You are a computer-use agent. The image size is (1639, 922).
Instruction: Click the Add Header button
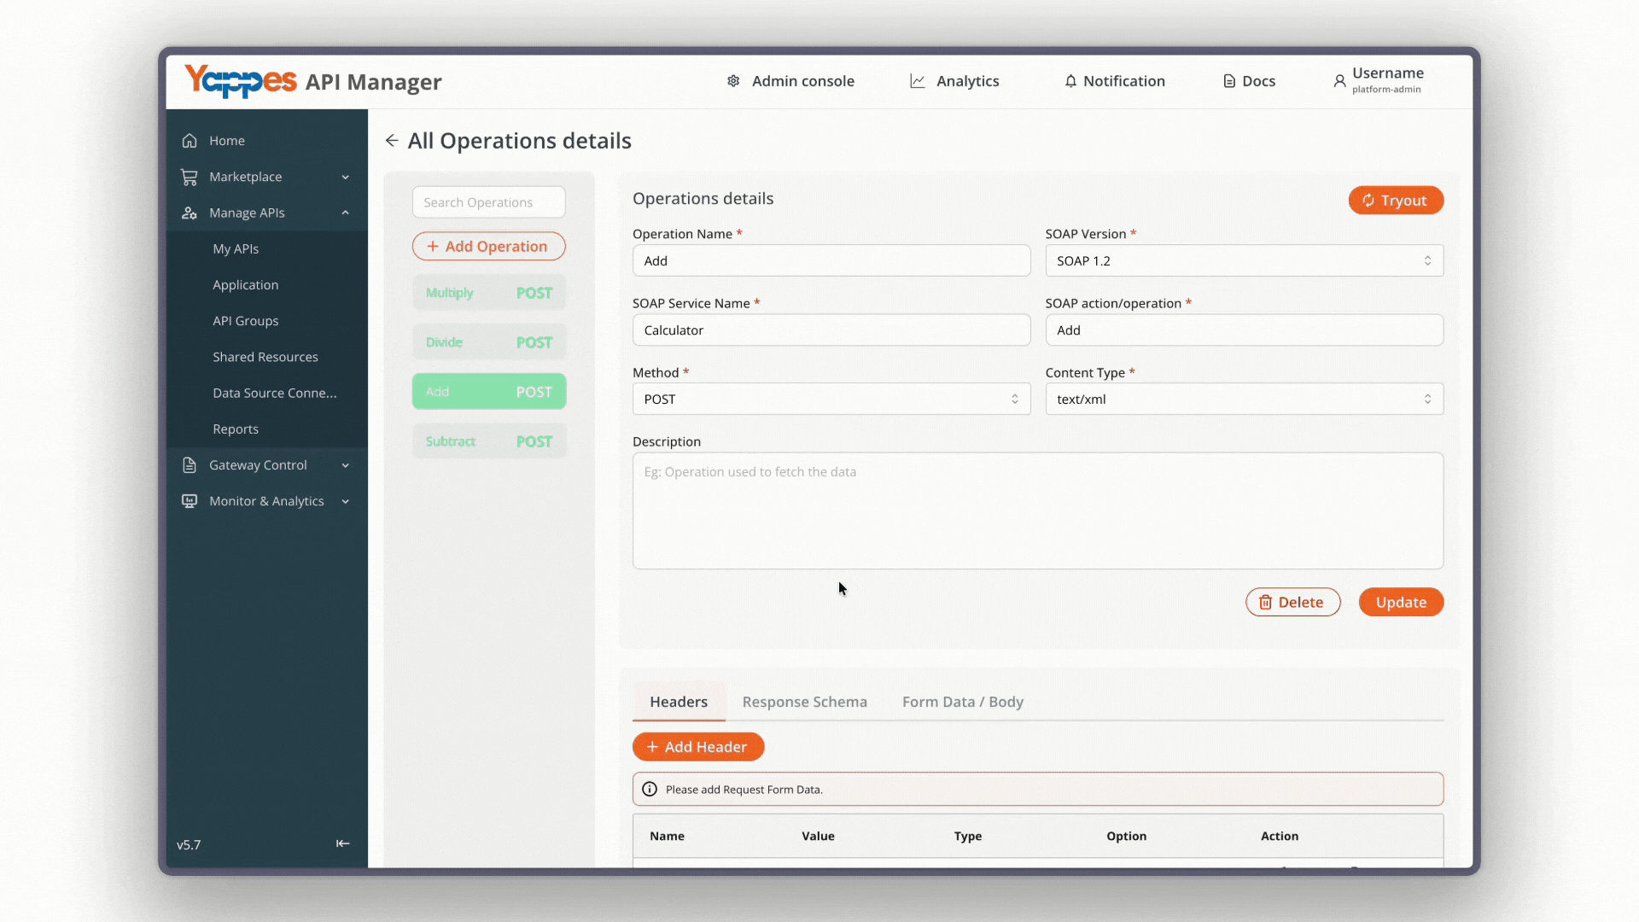pyautogui.click(x=697, y=747)
